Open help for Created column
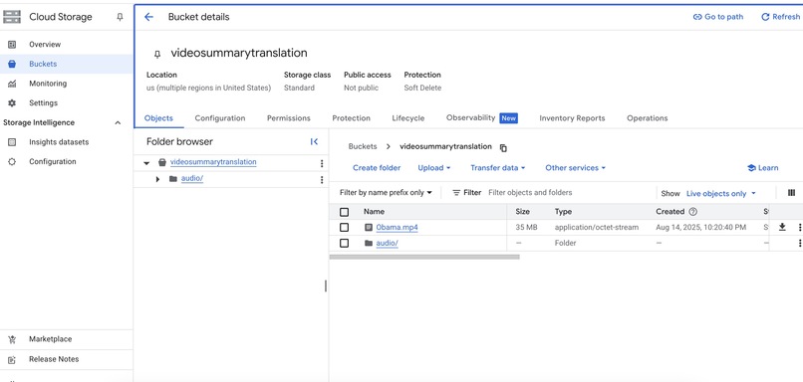The image size is (803, 382). coord(692,212)
